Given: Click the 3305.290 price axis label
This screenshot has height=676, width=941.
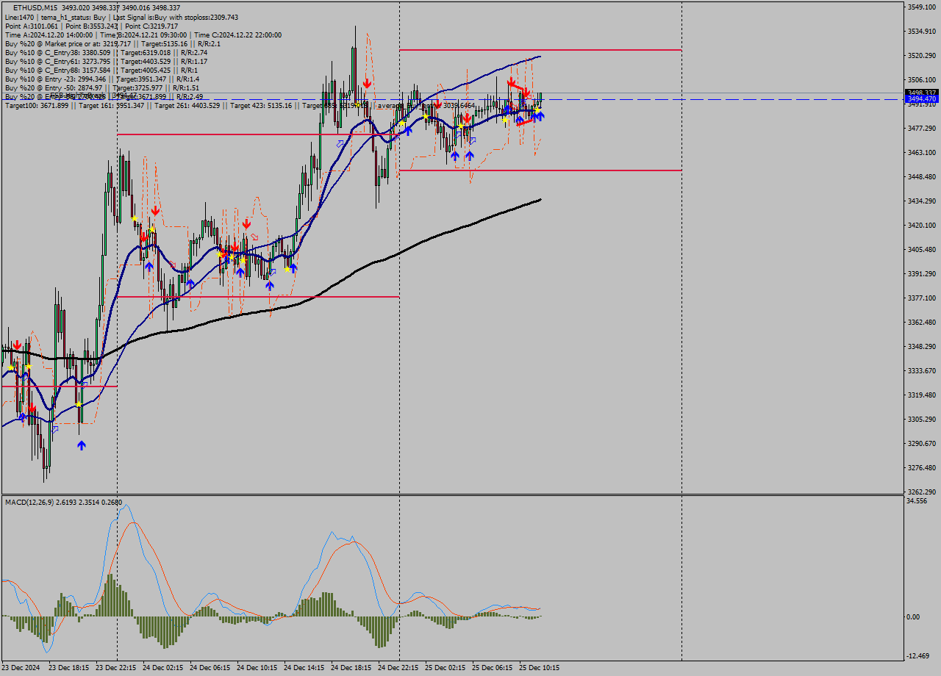Looking at the screenshot, I should pyautogui.click(x=922, y=420).
